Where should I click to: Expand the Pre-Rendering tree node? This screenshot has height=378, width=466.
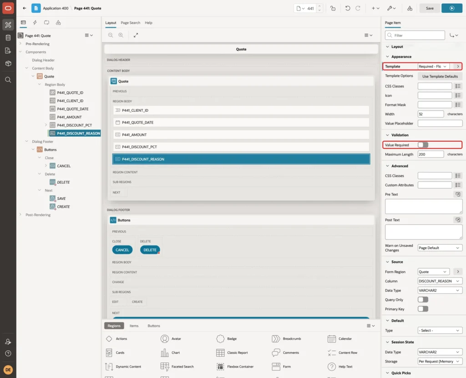click(20, 44)
